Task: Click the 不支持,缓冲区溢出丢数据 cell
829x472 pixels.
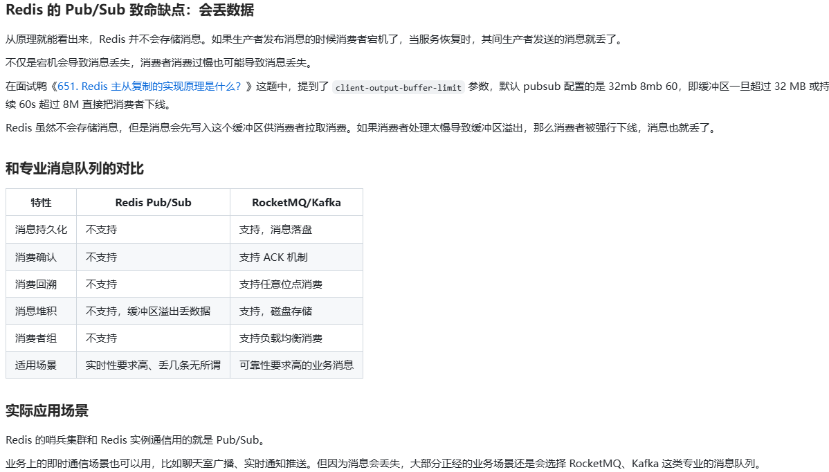Action: pyautogui.click(x=154, y=311)
